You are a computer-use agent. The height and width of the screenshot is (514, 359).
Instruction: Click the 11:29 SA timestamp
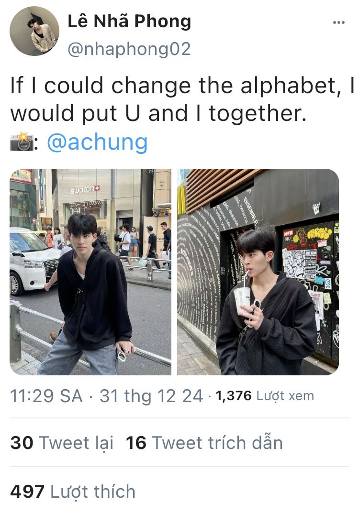point(46,396)
